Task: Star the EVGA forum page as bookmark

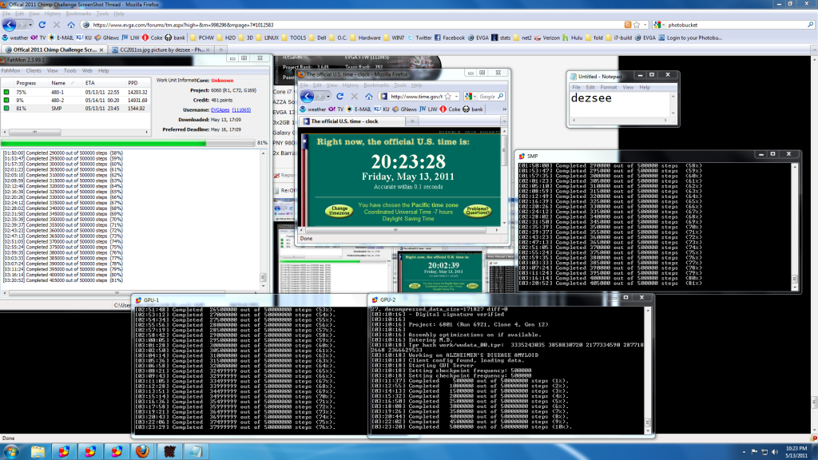Action: tap(637, 25)
